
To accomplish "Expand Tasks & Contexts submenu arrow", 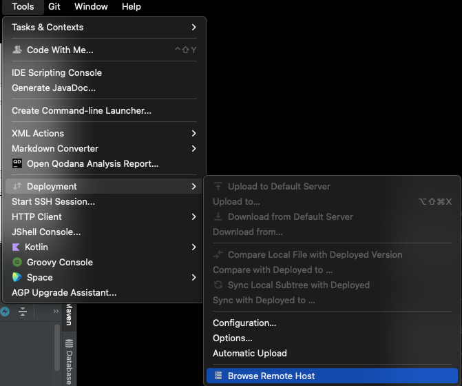I will pyautogui.click(x=193, y=27).
